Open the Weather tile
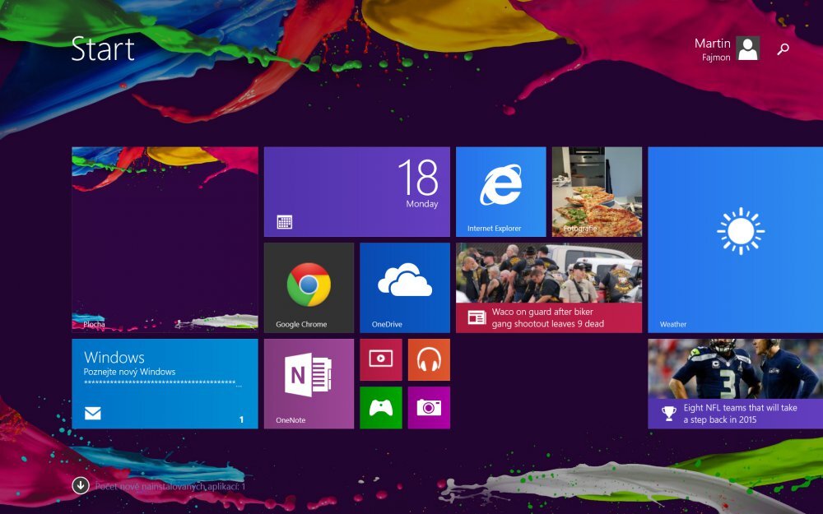The height and width of the screenshot is (514, 823). coord(735,238)
